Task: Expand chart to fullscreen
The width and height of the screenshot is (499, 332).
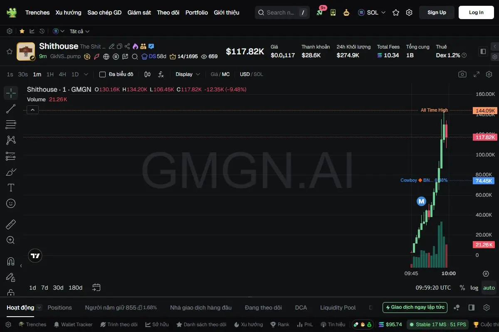Action: click(x=477, y=74)
